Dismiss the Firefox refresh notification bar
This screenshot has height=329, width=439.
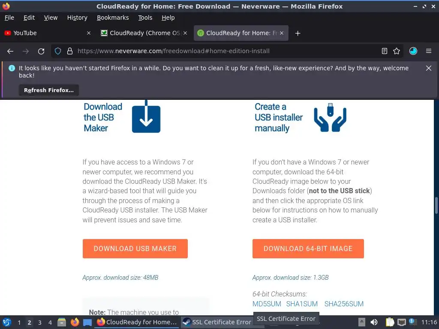tap(429, 68)
